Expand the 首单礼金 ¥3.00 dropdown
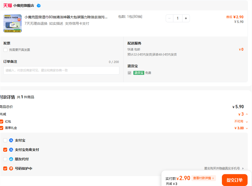This screenshot has height=186, width=252. click(247, 128)
